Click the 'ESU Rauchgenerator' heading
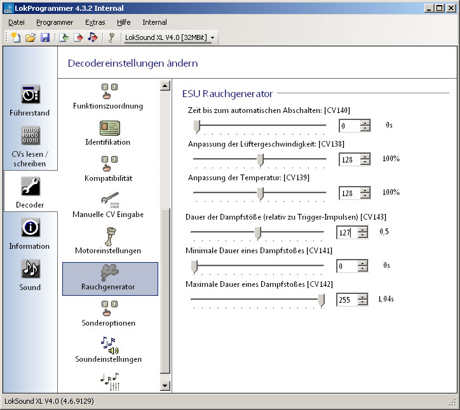 pos(227,94)
